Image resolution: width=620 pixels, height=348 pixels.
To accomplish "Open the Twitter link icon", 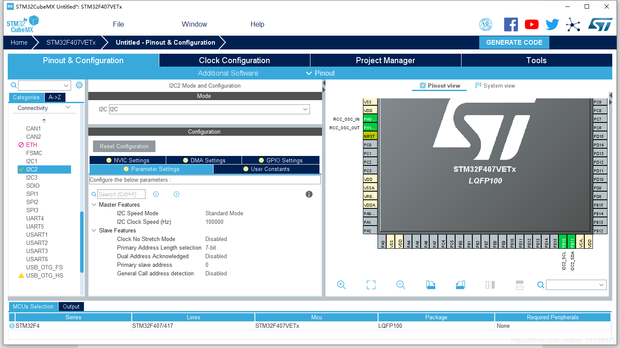I will [x=552, y=24].
